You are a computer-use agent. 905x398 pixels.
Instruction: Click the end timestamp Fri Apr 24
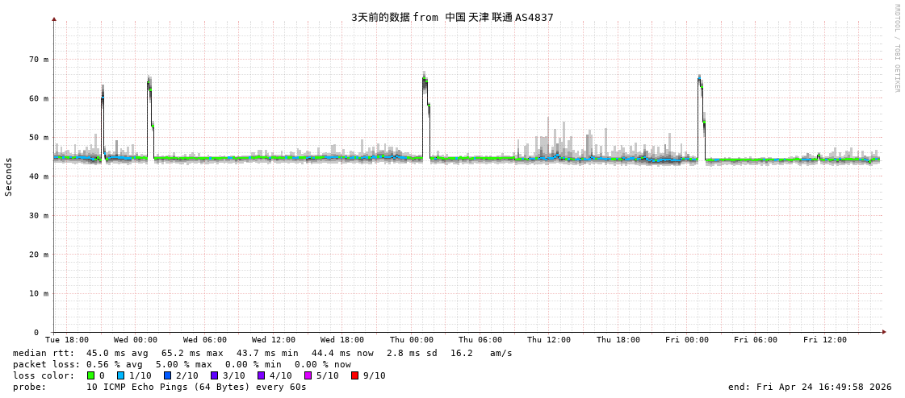[x=810, y=387]
